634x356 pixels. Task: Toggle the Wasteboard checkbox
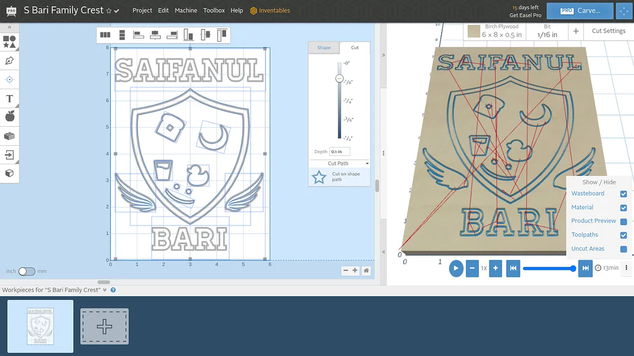click(623, 194)
